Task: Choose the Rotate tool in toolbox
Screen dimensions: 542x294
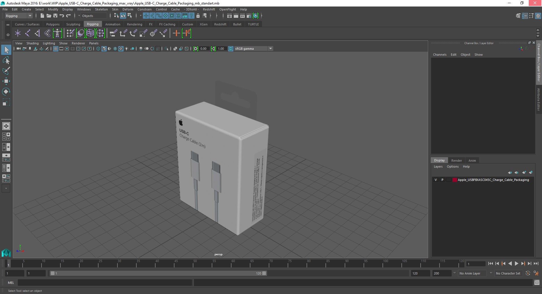Action: pyautogui.click(x=6, y=92)
